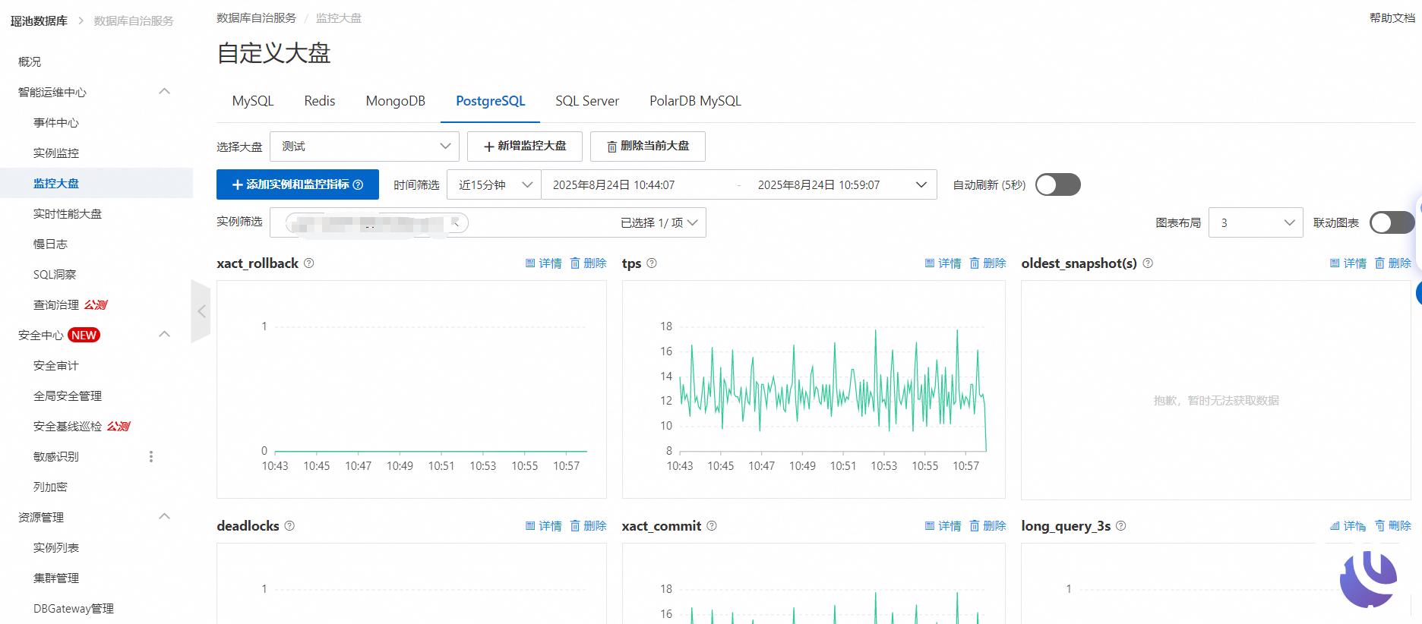Viewport: 1422px width, 624px height.
Task: Switch to the MySQL tab
Action: (x=253, y=101)
